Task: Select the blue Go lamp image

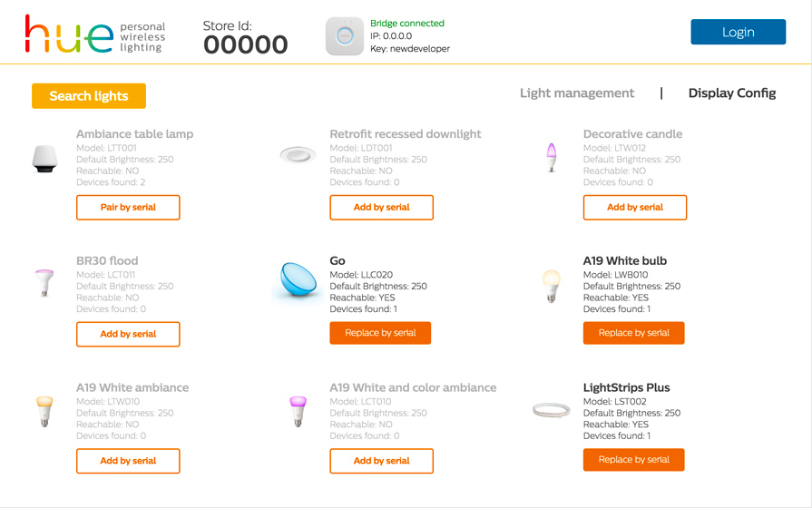Action: pos(298,280)
